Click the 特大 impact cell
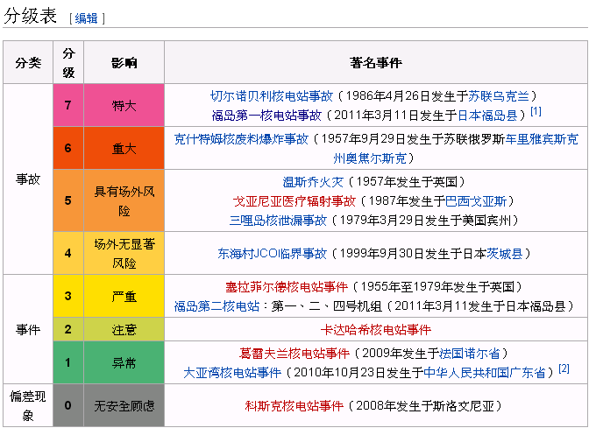This screenshot has height=428, width=589. 124,105
